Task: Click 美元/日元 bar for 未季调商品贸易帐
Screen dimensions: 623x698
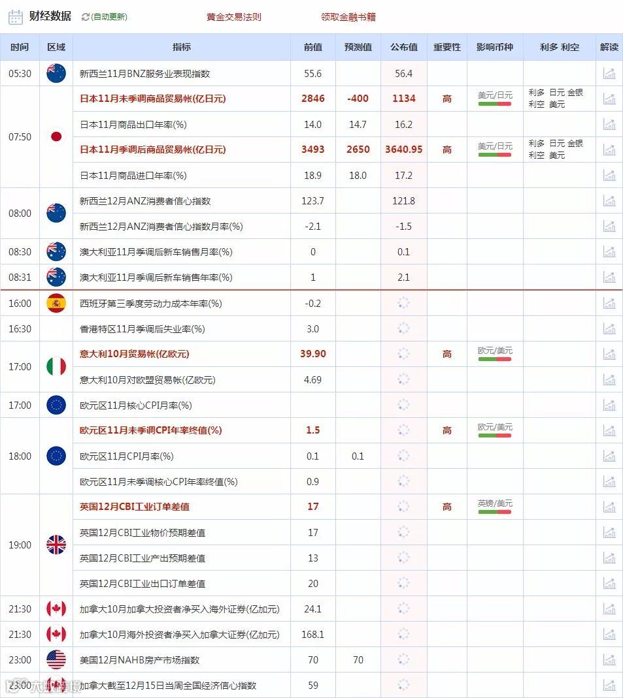Action: pos(495,104)
